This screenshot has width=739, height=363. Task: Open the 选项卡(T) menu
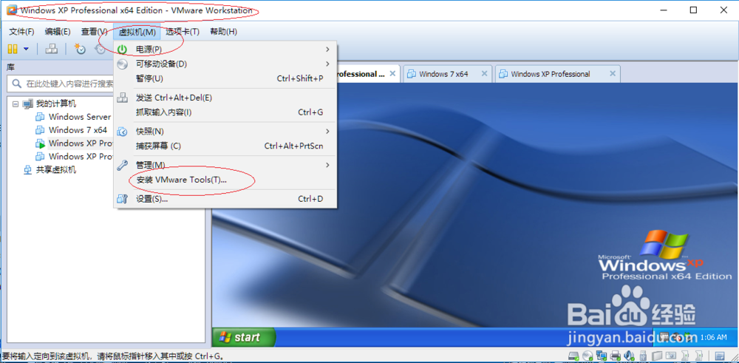pyautogui.click(x=183, y=32)
